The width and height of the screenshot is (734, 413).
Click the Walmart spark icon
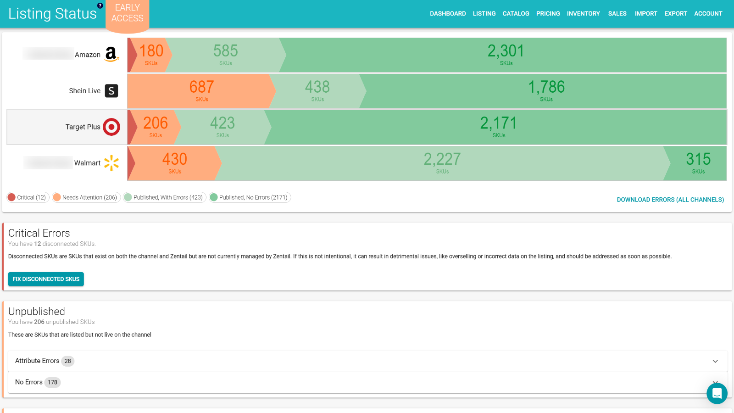coord(111,163)
